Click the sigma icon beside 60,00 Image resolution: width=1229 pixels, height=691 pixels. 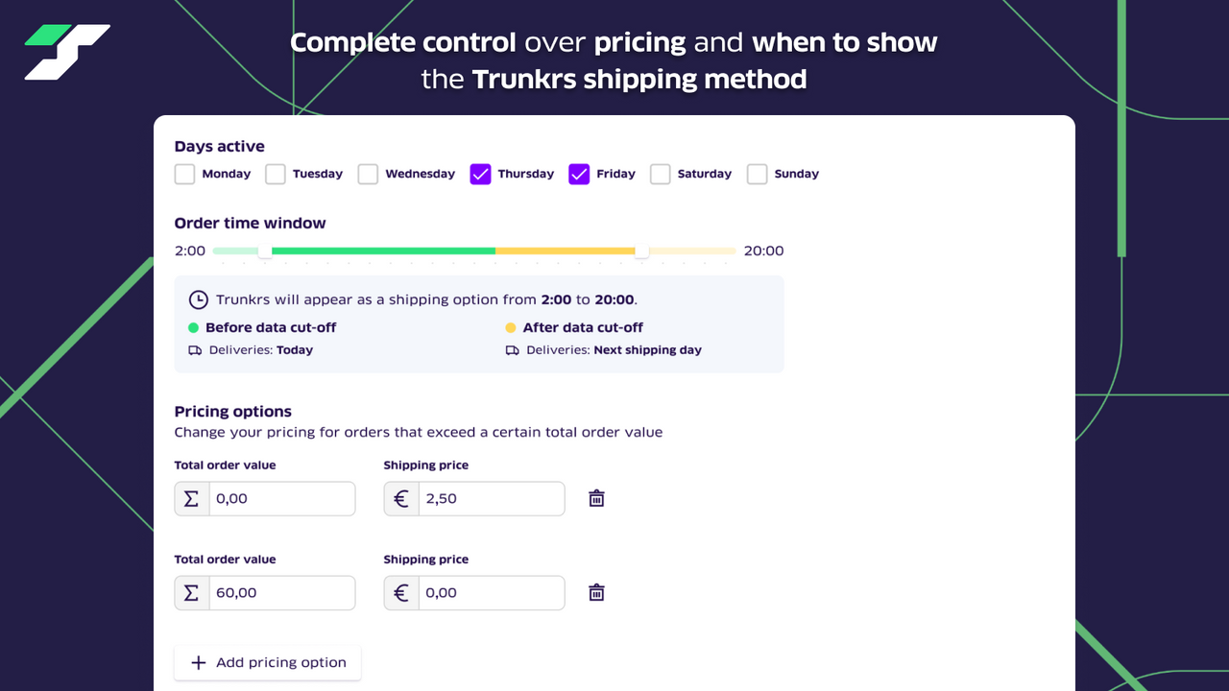coord(191,592)
